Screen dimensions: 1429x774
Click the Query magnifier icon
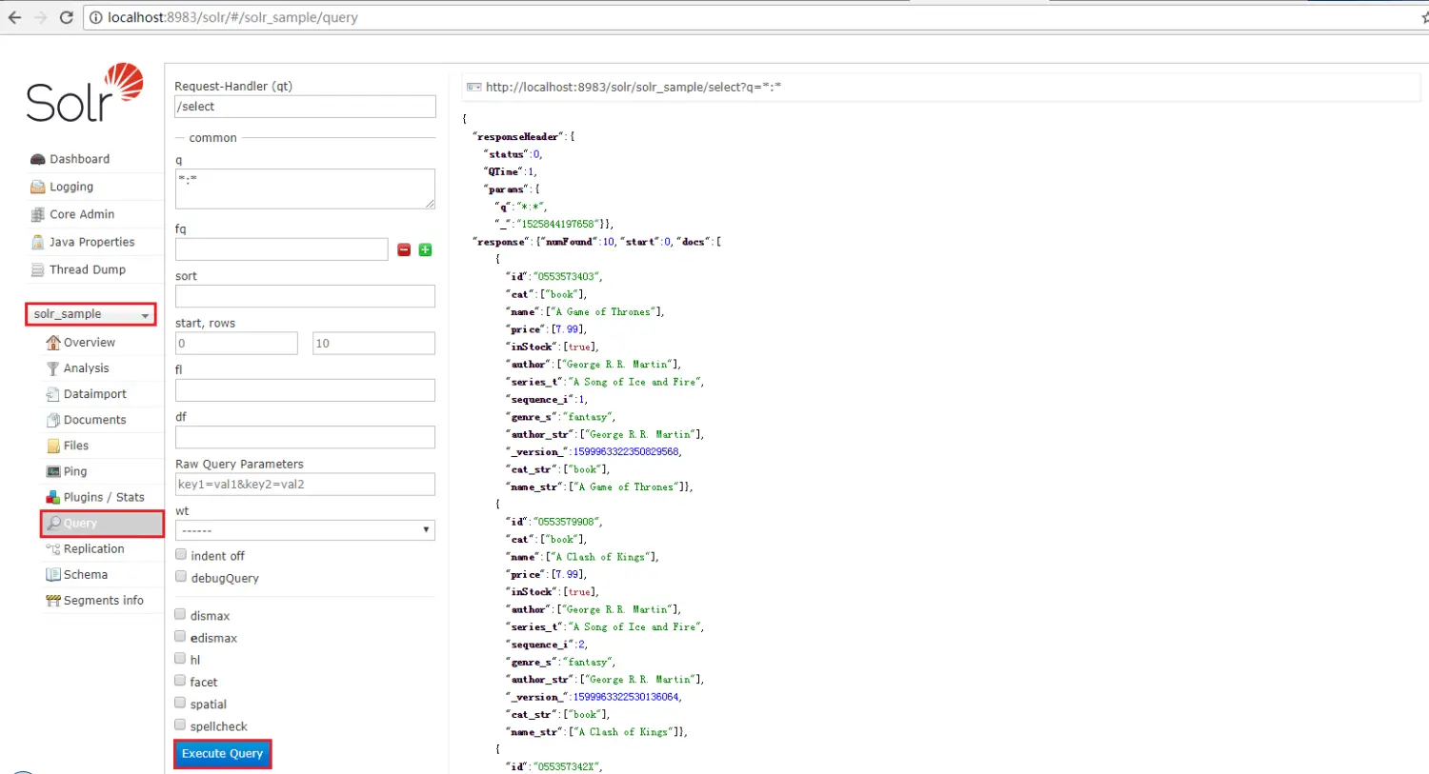click(x=54, y=523)
